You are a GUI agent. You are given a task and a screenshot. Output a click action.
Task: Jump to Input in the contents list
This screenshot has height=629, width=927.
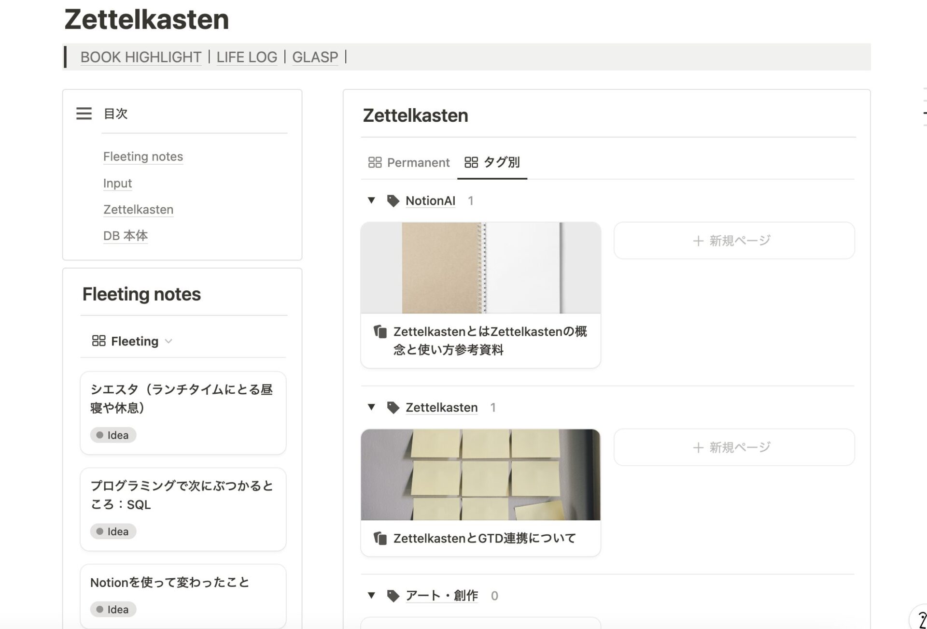[x=117, y=183]
